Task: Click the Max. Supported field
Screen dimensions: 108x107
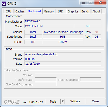Action: pos(91,79)
